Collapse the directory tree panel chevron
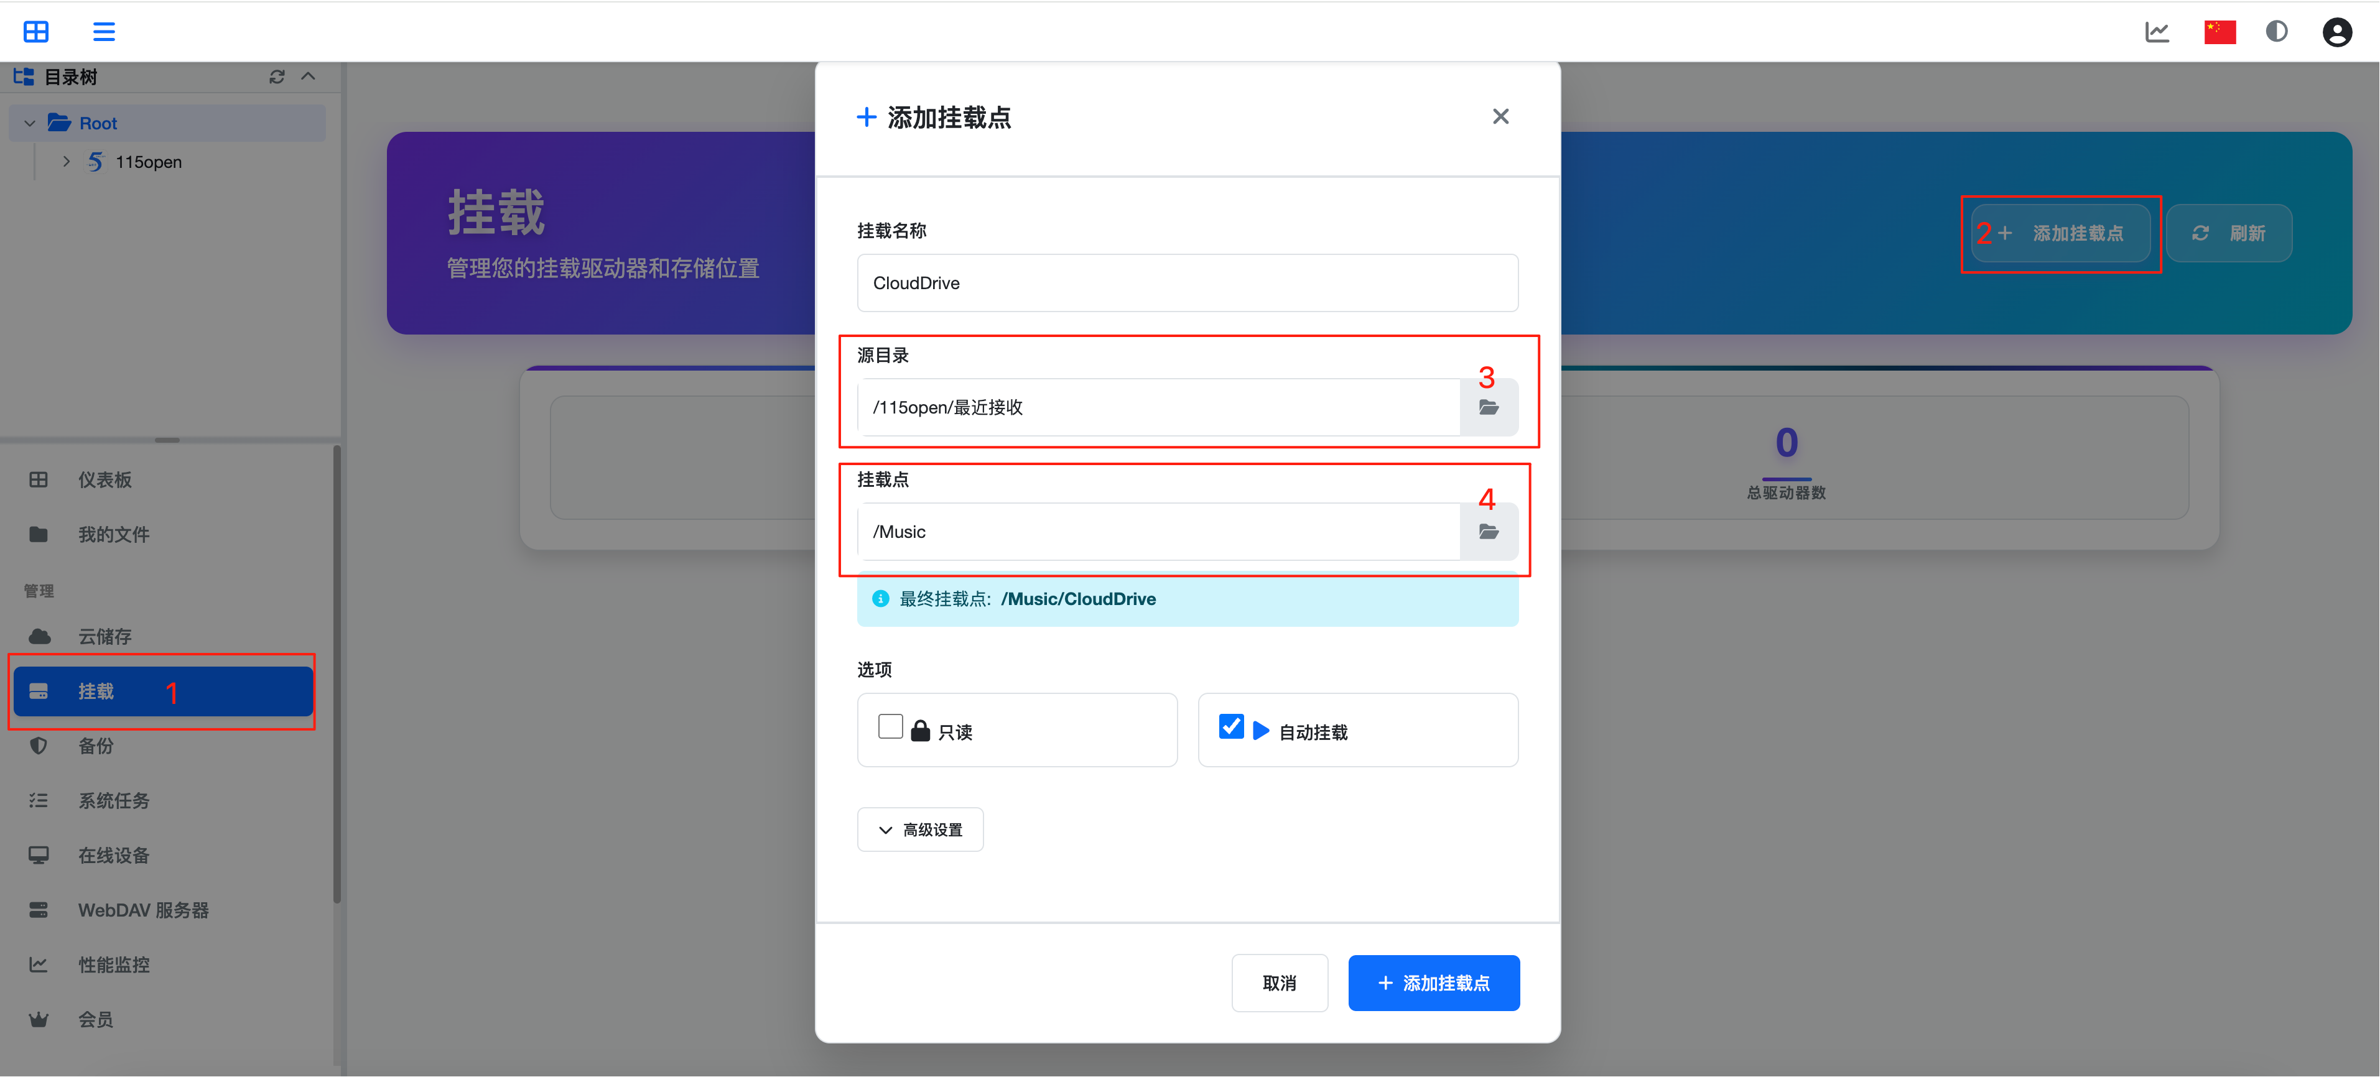The width and height of the screenshot is (2380, 1077). coord(309,76)
